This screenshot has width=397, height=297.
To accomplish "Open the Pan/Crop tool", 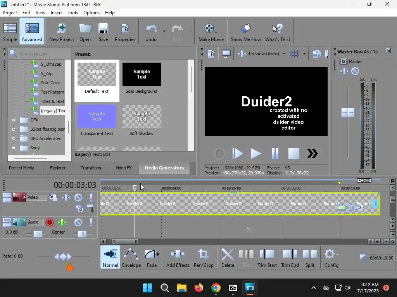I will pyautogui.click(x=204, y=258).
